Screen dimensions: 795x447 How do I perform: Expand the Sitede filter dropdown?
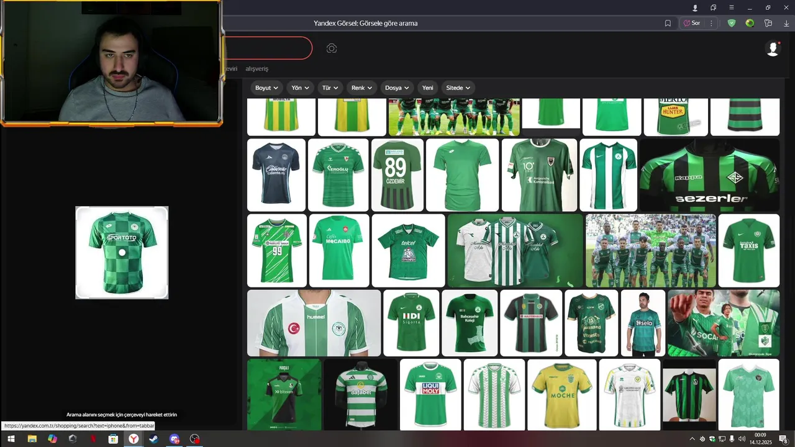point(458,88)
